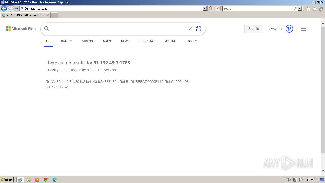Click the network tray icon

pyautogui.click(x=295, y=180)
